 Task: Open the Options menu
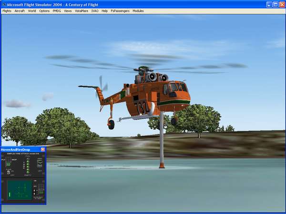(x=44, y=10)
